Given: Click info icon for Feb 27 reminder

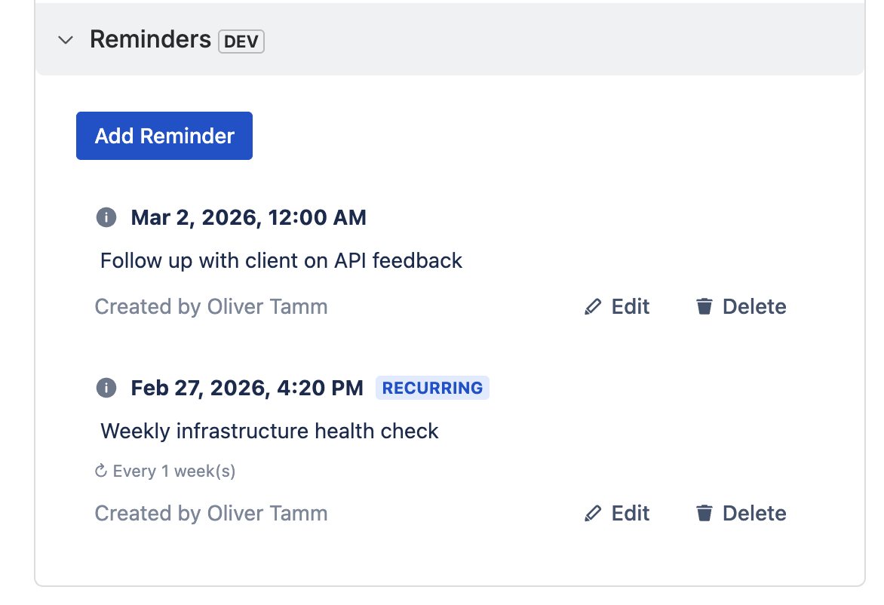Looking at the screenshot, I should (x=106, y=388).
